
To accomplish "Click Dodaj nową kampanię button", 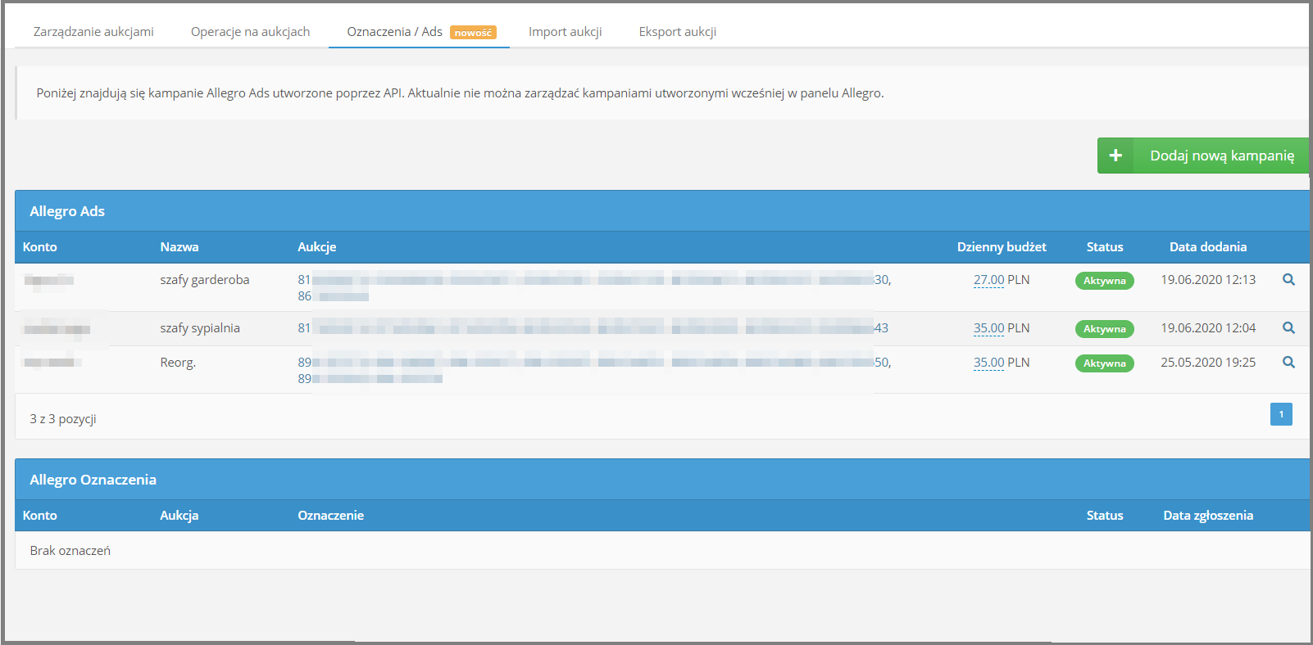I will pos(1203,156).
